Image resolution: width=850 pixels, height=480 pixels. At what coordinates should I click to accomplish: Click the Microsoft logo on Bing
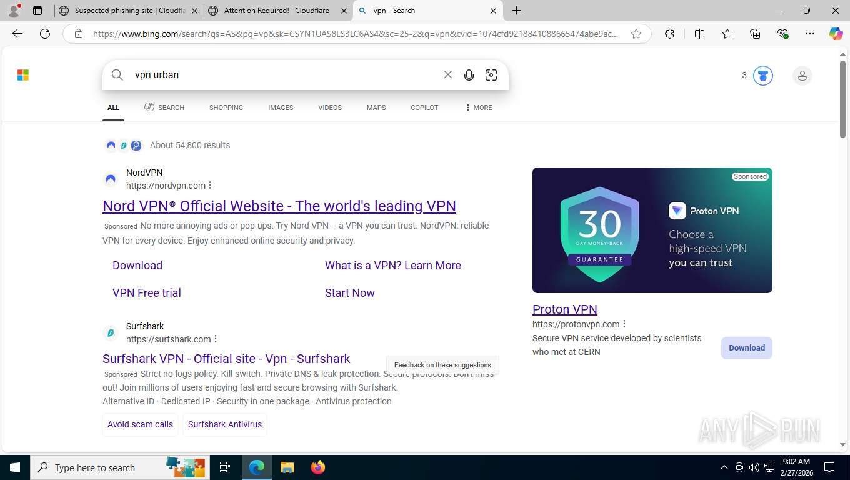(23, 76)
